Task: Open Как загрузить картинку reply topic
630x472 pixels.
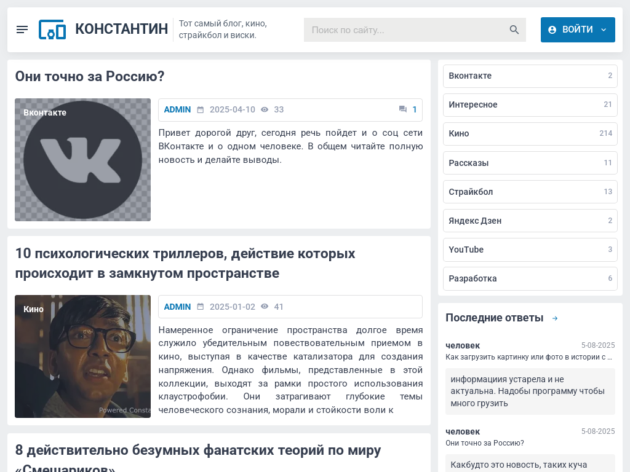Action: (528, 357)
